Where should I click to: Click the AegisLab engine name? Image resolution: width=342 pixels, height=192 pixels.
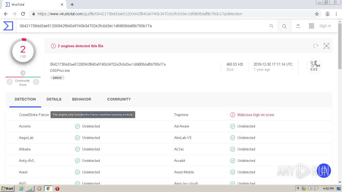26,138
